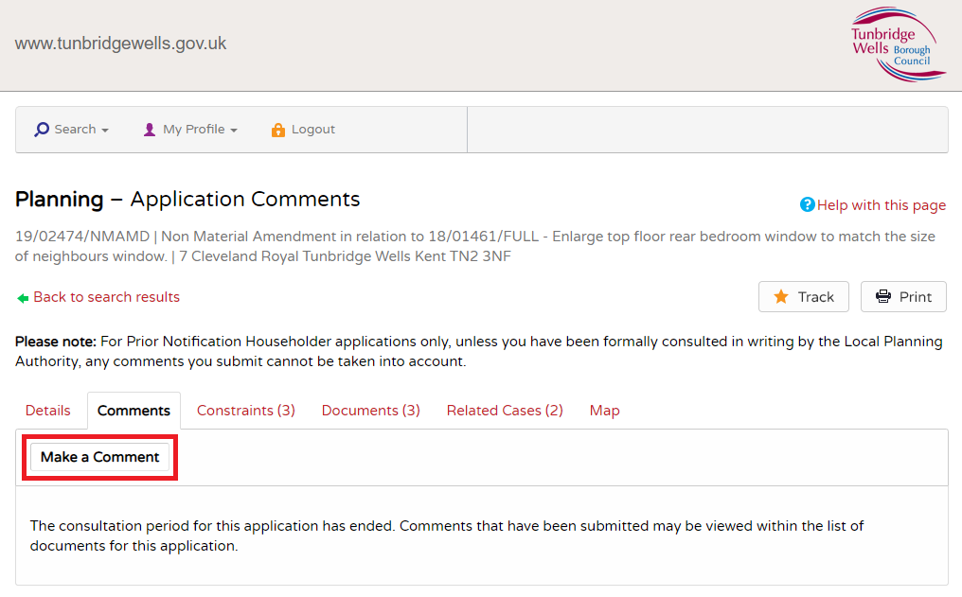Screen dimensions: 962x597
Task: Open the Documents (3) tab
Action: (x=370, y=410)
